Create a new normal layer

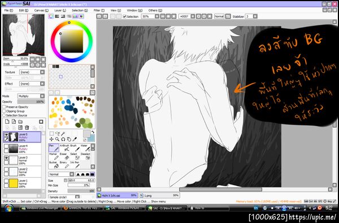(7, 121)
